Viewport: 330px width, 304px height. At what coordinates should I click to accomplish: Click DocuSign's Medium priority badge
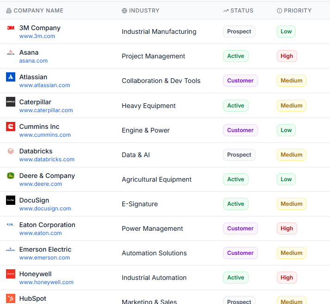[292, 204]
